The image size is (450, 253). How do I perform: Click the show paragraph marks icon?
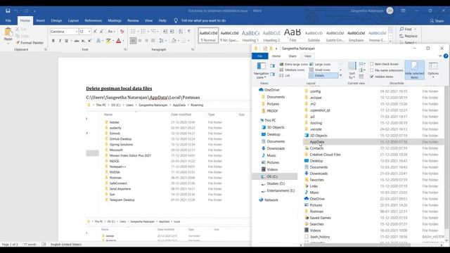pos(189,31)
